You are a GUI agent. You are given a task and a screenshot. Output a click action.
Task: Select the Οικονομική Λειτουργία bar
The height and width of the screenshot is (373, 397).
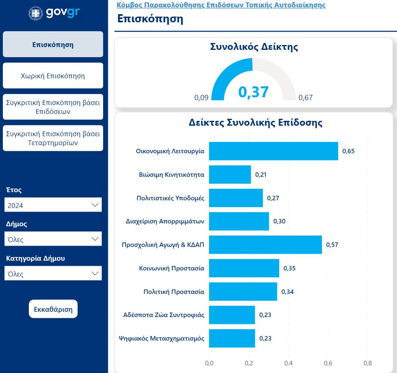[x=273, y=151]
